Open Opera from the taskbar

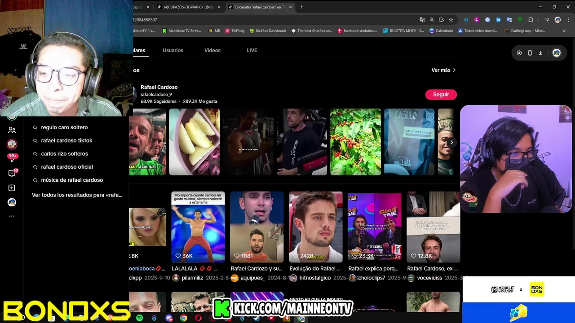(198, 318)
